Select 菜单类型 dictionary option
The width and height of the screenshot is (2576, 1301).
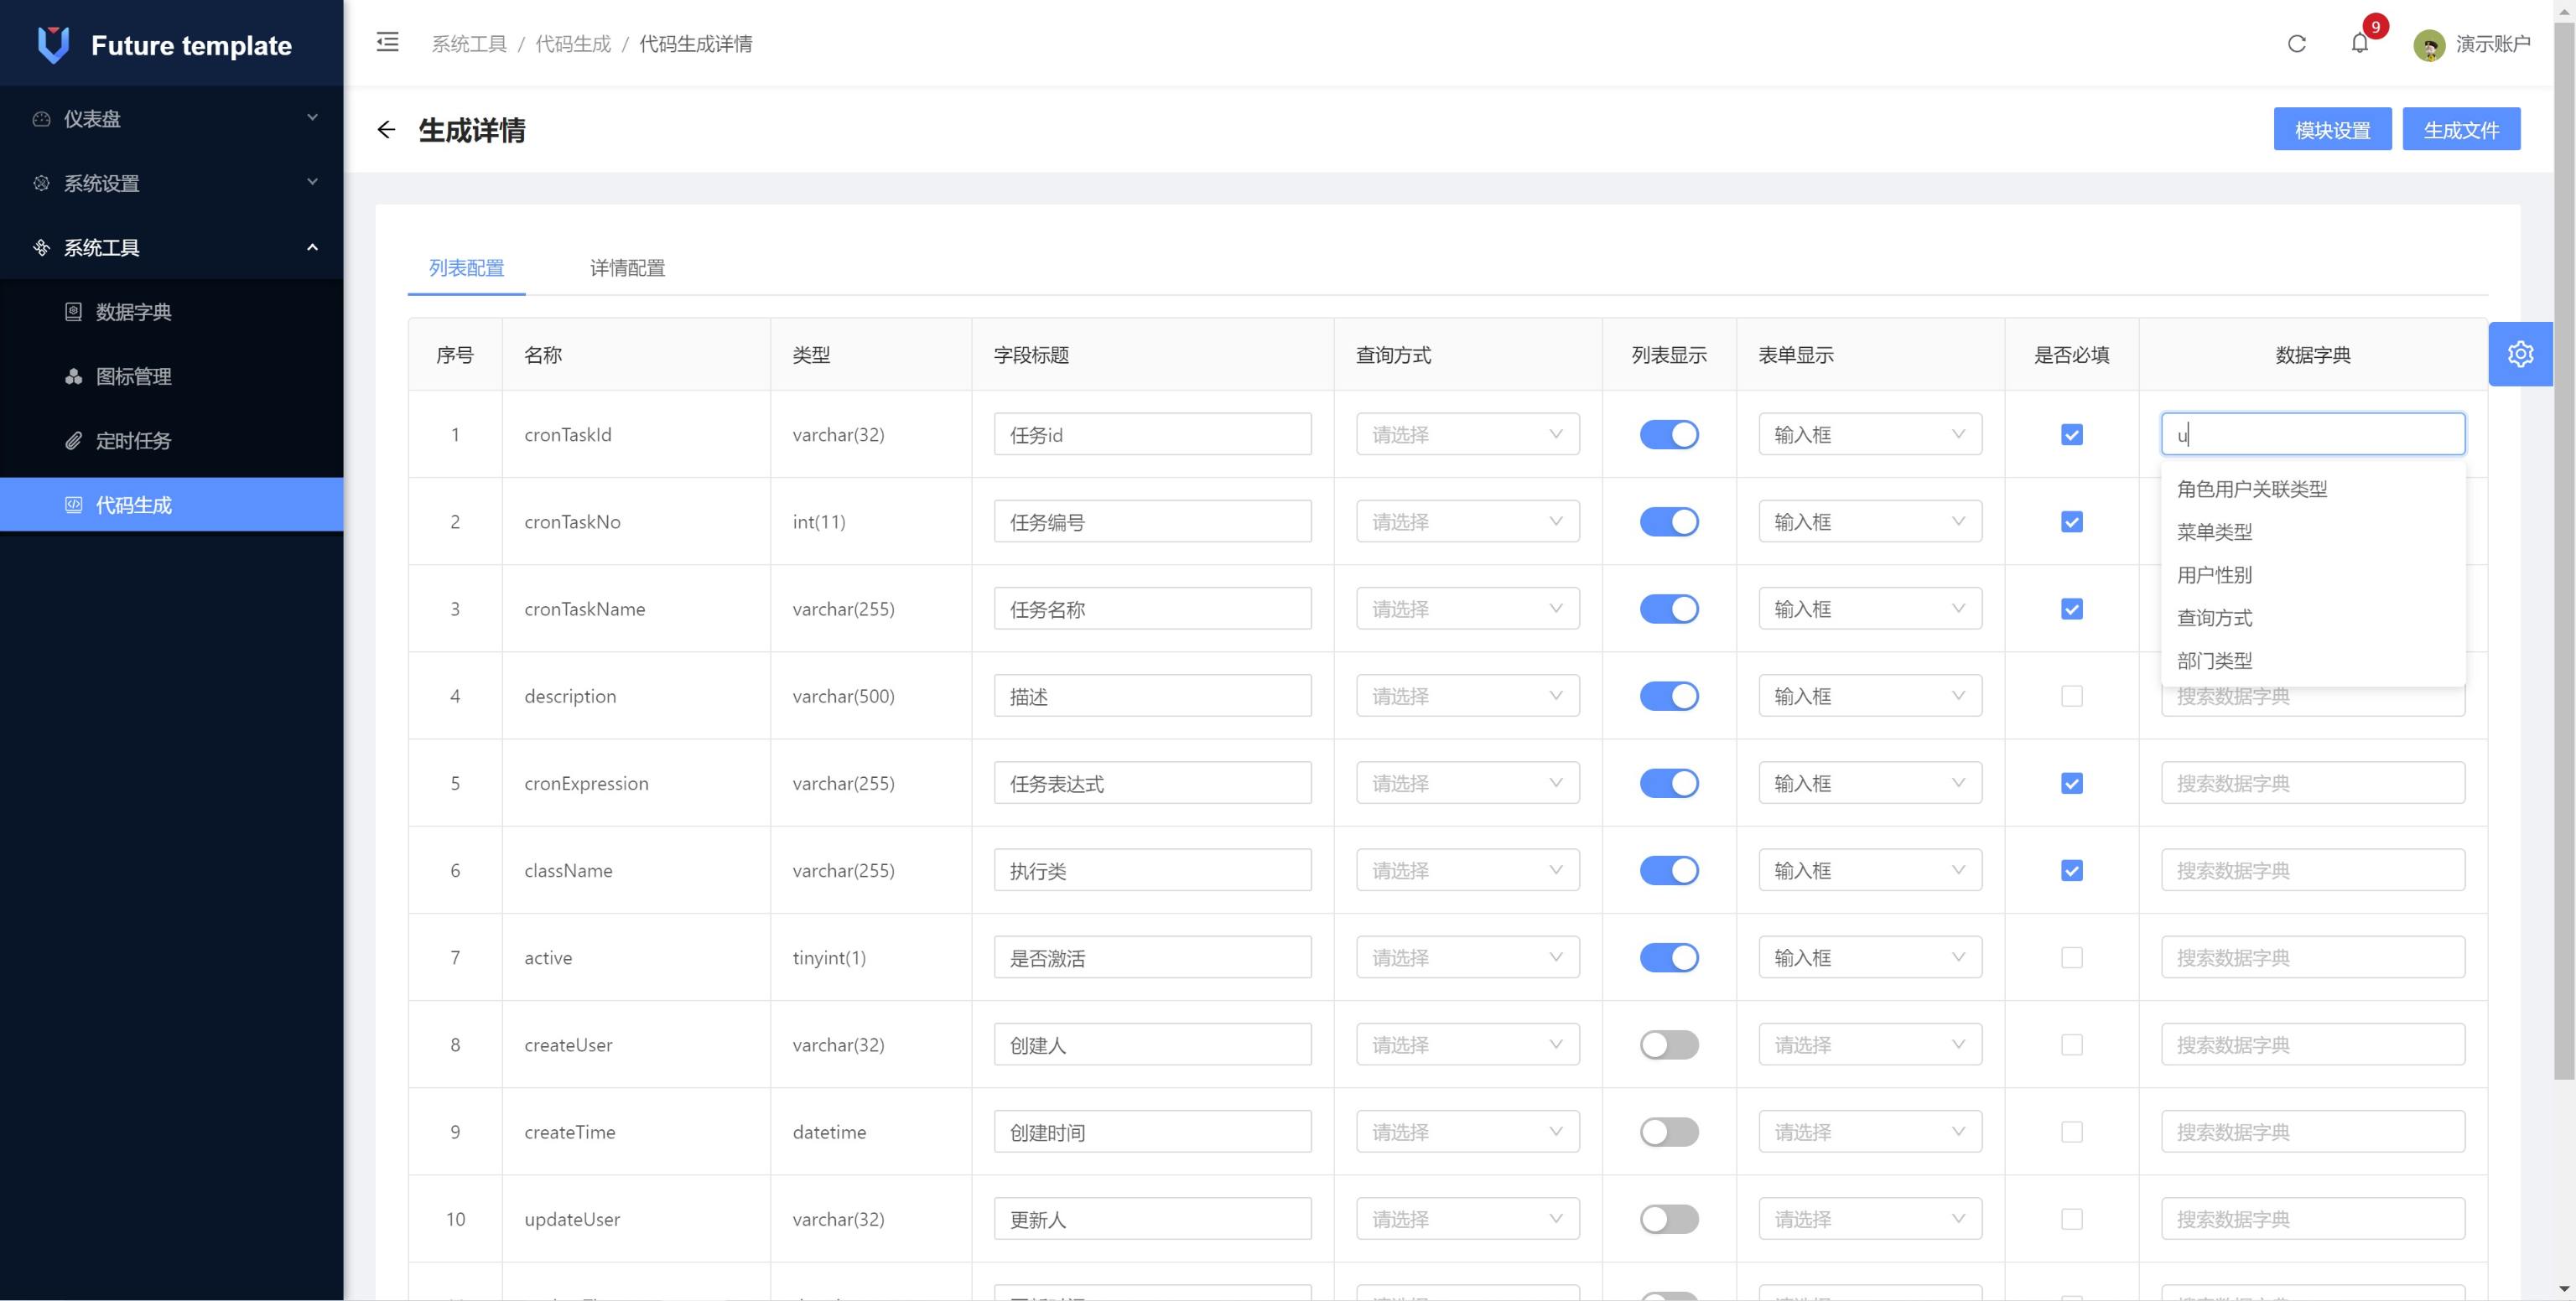[x=2312, y=532]
